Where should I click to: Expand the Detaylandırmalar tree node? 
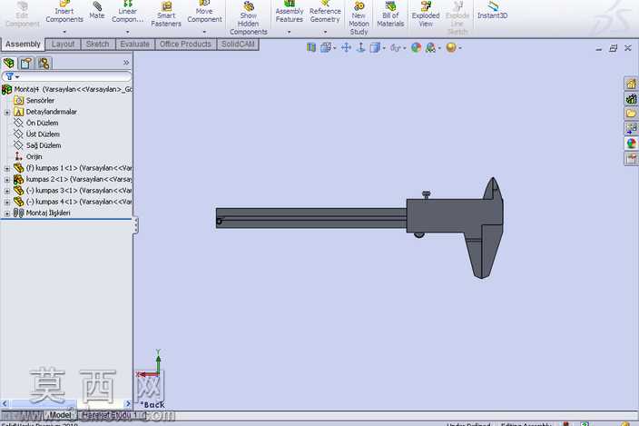tap(7, 112)
